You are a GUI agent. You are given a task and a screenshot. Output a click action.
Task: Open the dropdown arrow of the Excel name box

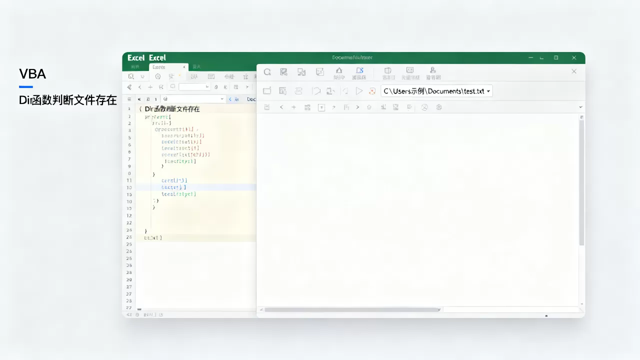pos(222,99)
